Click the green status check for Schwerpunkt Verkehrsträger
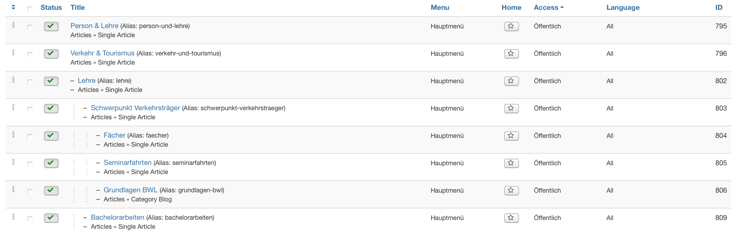Viewport: 737px width, 233px height. coord(51,108)
